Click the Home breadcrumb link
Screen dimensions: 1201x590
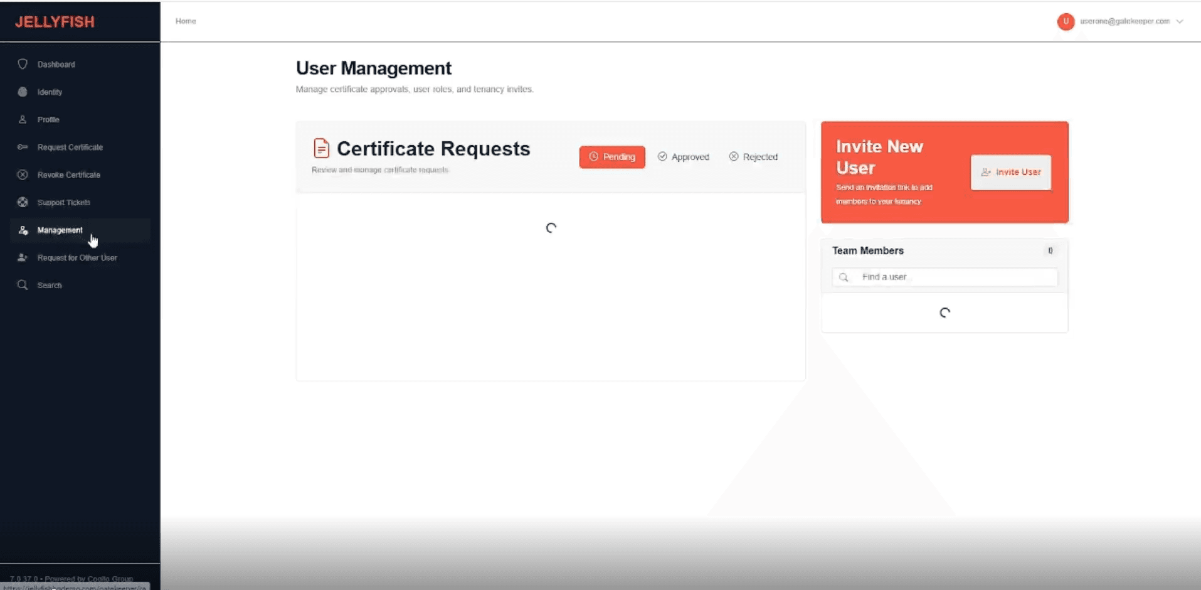point(186,21)
